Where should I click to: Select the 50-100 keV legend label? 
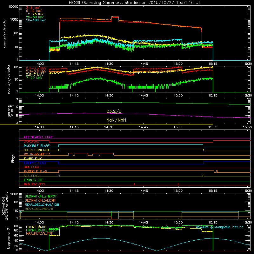tap(36, 20)
